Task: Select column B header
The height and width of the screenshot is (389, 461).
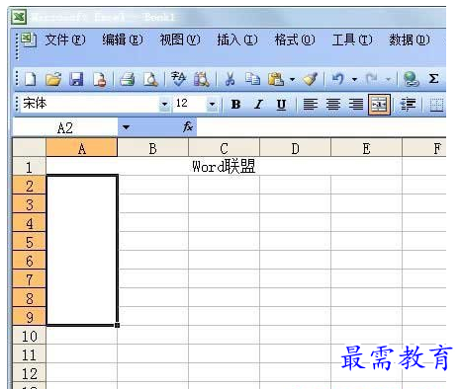Action: point(152,147)
